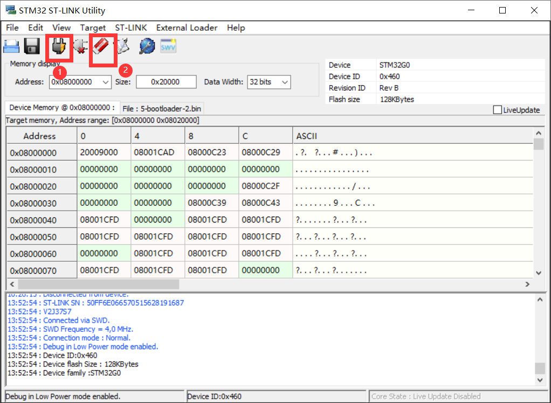
Task: Open the Program verify toolbar icon
Action: [123, 46]
